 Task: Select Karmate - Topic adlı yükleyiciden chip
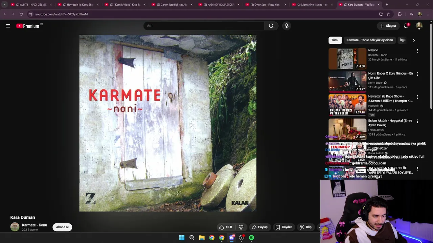pos(370,40)
